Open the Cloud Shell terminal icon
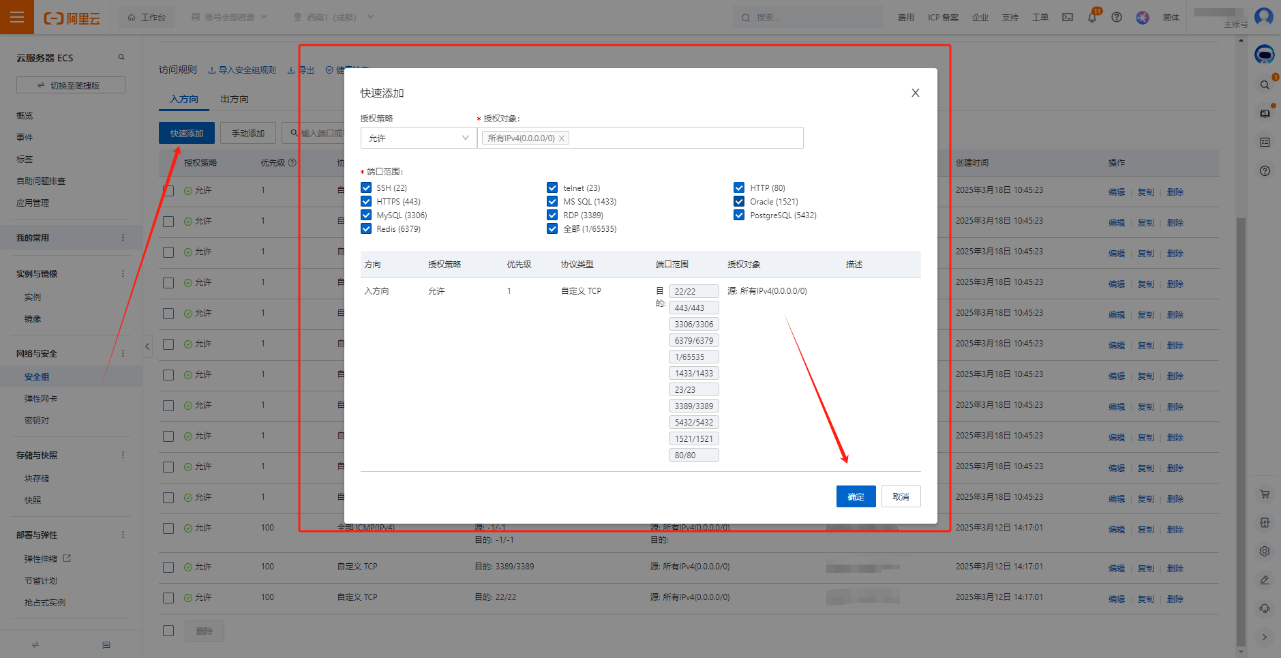Viewport: 1281px width, 658px height. (x=1068, y=18)
